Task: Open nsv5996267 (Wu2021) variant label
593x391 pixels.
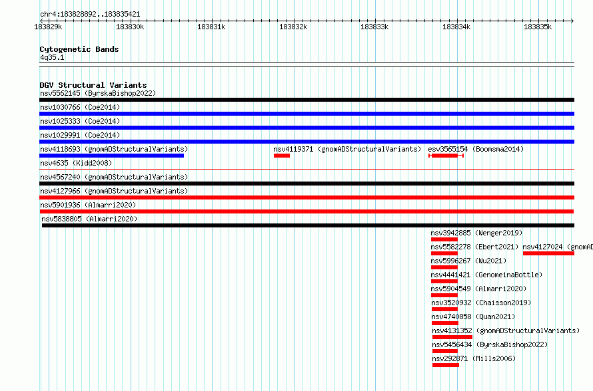Action: point(468,261)
